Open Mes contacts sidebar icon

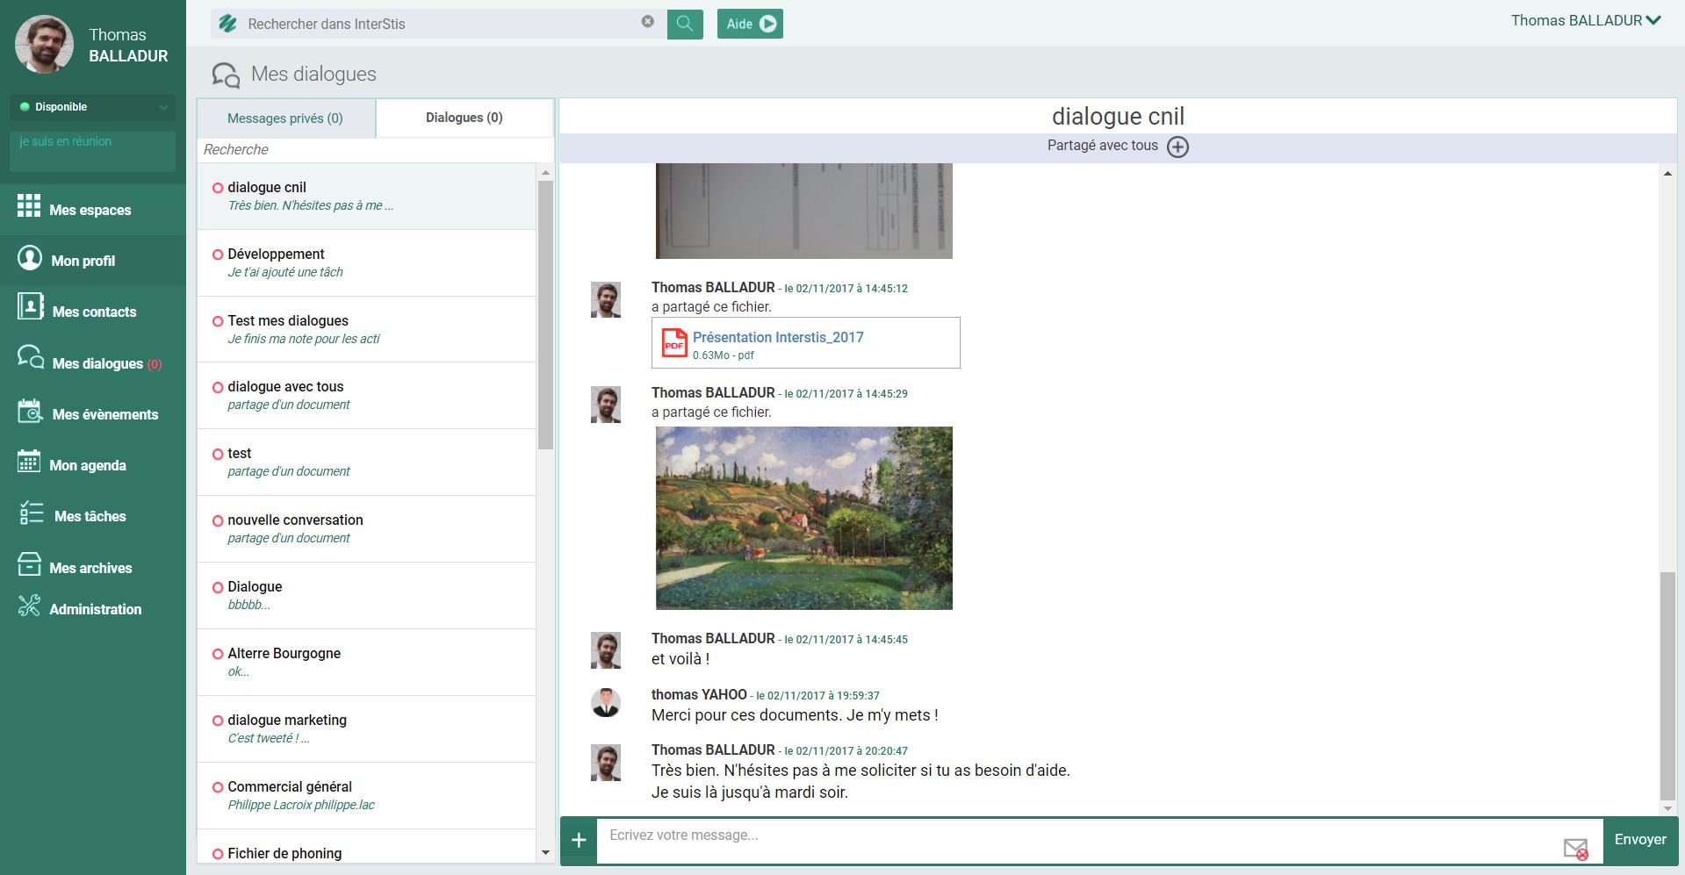(x=30, y=307)
